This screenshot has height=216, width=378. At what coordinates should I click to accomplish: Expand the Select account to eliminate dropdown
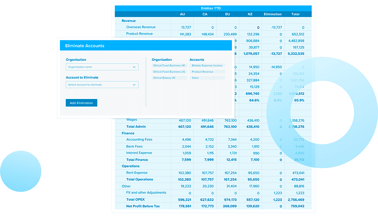[x=102, y=84]
